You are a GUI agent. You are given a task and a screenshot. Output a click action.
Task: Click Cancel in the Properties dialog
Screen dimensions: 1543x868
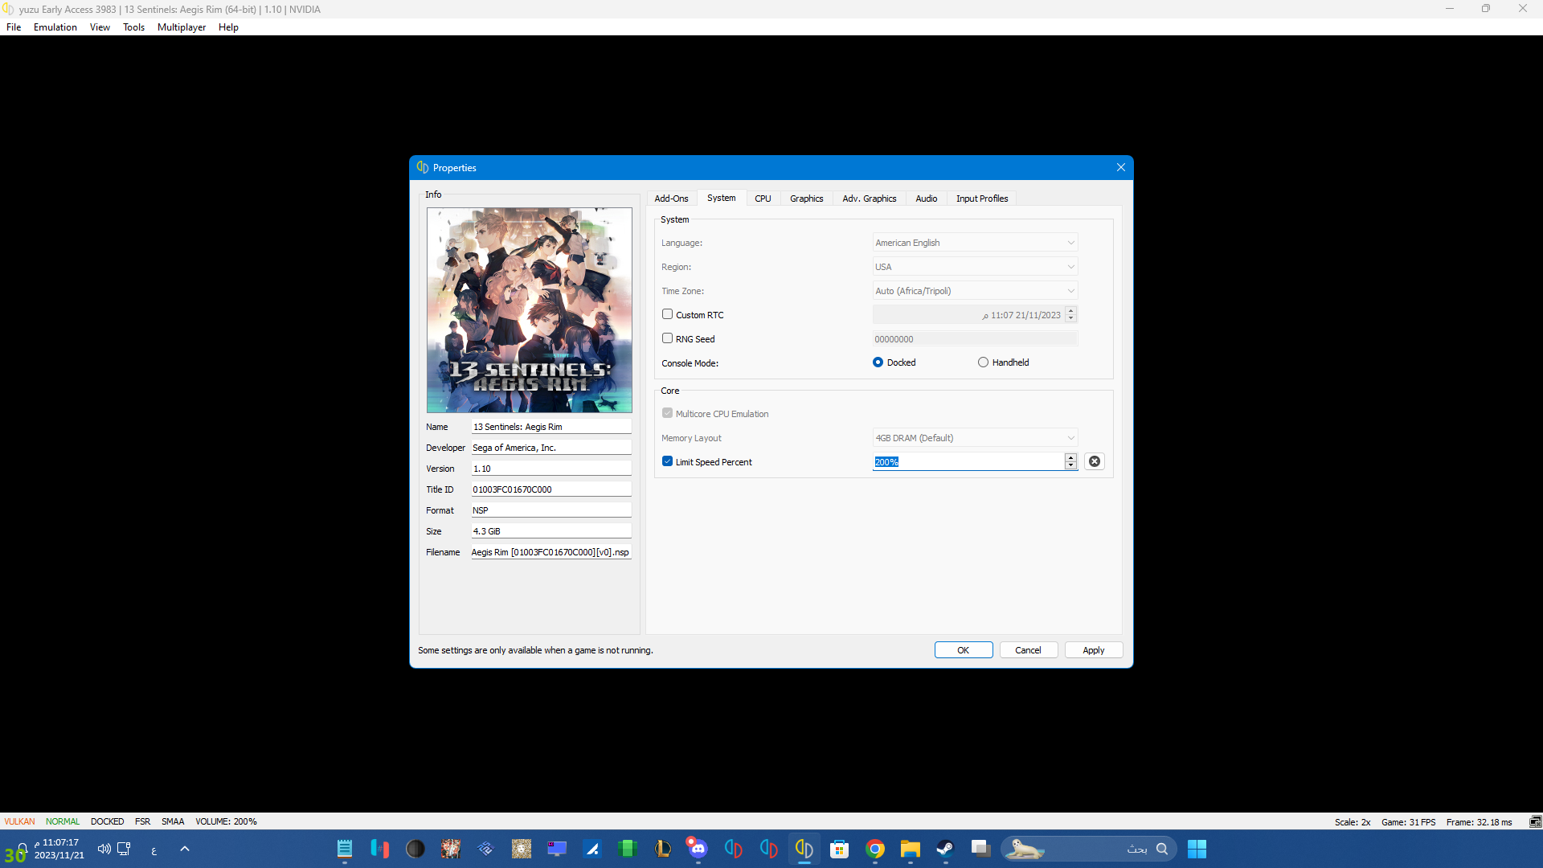pyautogui.click(x=1028, y=650)
